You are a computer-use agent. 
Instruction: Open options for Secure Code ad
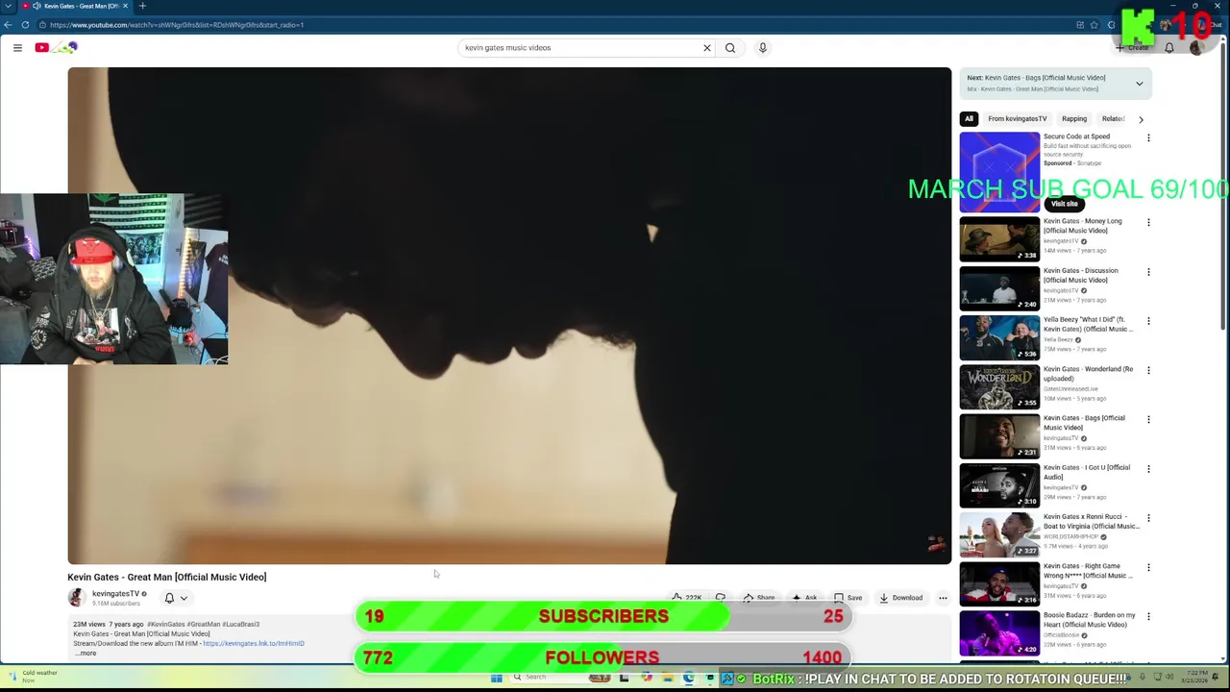tap(1148, 138)
